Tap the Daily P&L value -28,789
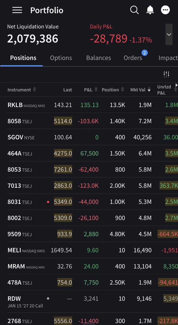The width and height of the screenshot is (178, 325). point(108,39)
